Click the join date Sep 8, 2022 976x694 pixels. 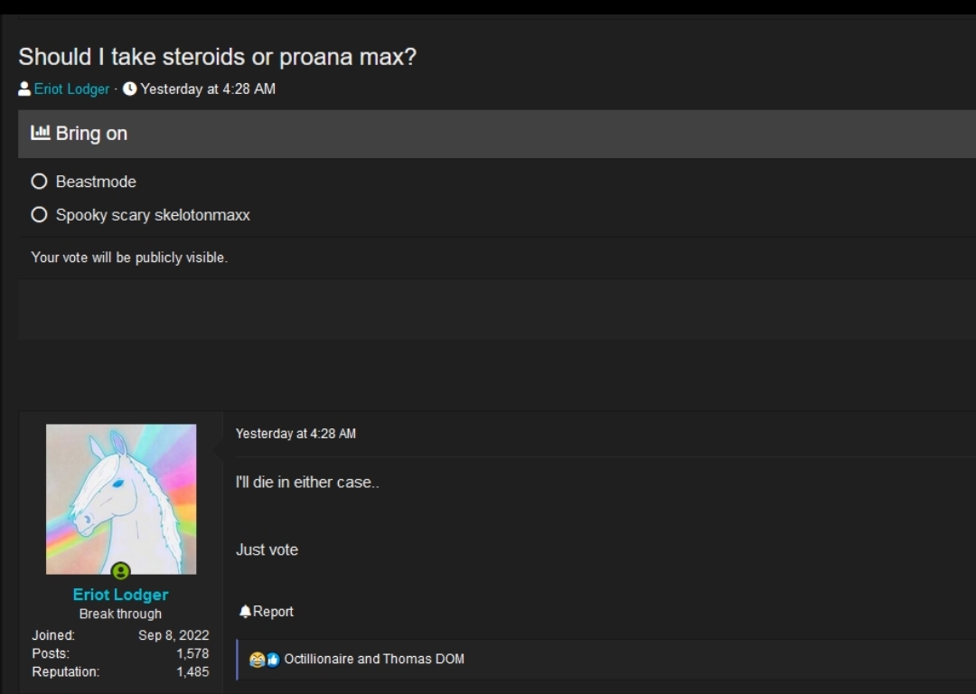[x=174, y=635]
